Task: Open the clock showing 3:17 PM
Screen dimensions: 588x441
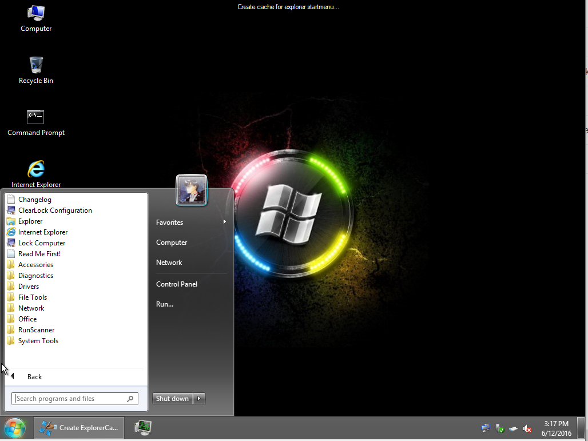Action: tap(557, 428)
